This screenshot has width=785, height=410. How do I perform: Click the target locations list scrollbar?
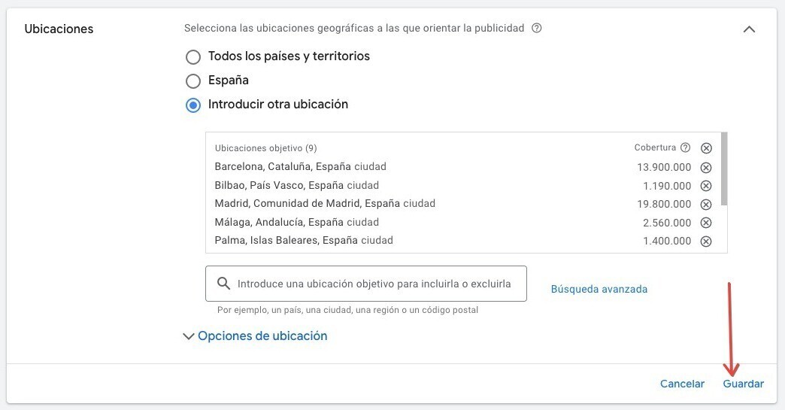(x=724, y=169)
